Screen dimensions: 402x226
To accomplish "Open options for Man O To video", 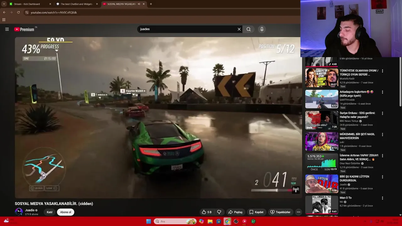I will (x=382, y=198).
